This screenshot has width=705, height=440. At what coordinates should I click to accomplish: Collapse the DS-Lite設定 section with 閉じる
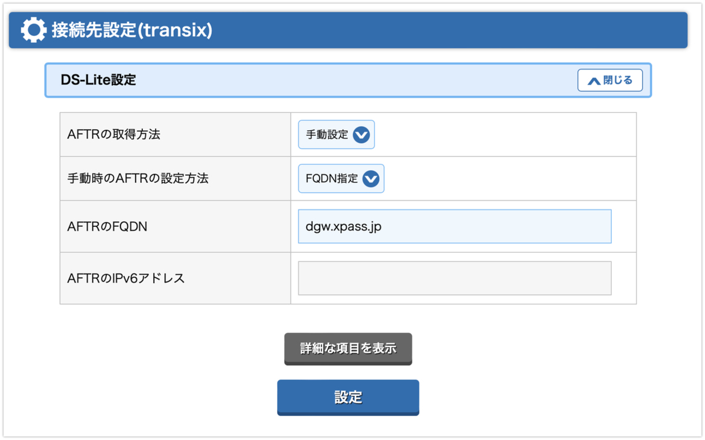[610, 80]
